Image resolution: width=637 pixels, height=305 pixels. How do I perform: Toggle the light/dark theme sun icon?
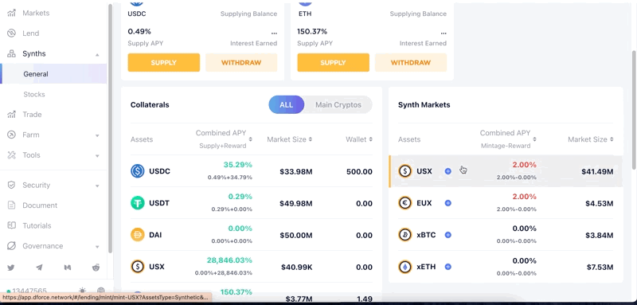coord(83,291)
